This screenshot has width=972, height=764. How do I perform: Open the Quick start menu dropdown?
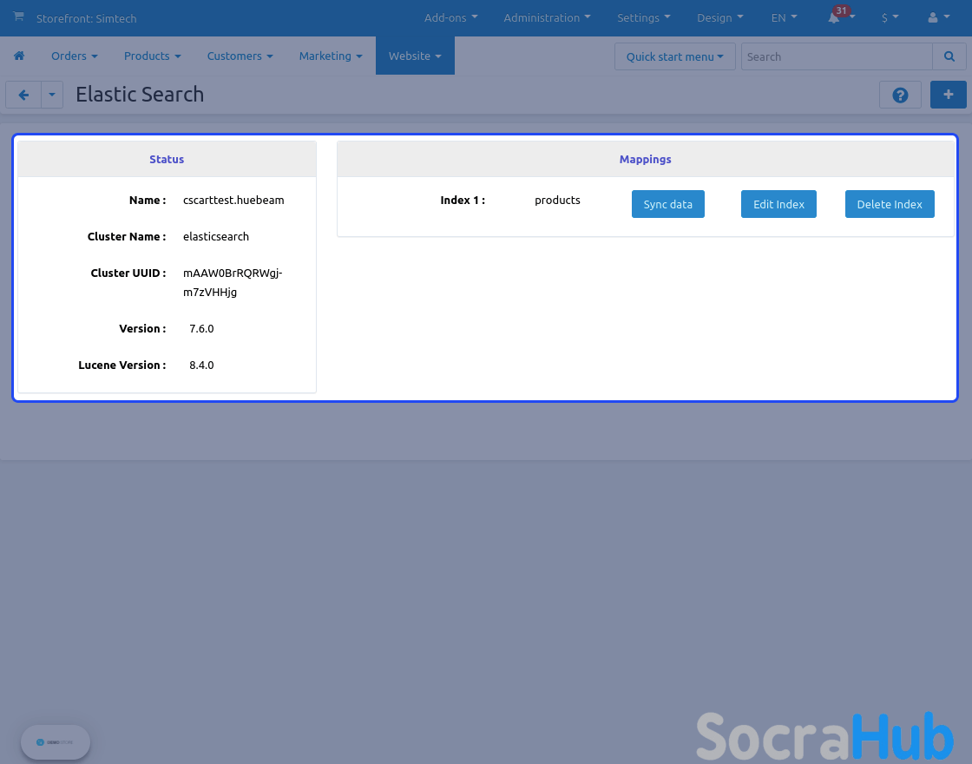[x=674, y=56]
